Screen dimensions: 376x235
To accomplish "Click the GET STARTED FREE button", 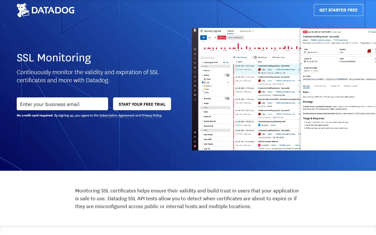I will click(x=338, y=10).
